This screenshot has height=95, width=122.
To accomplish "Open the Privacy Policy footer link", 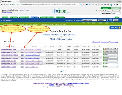I will tap(59, 83).
